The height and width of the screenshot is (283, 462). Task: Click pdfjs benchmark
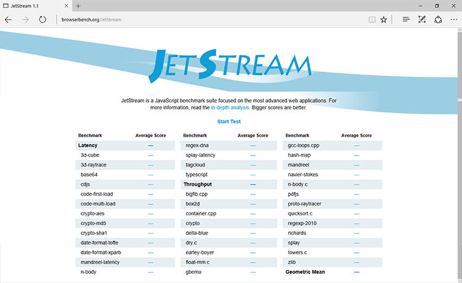293,194
